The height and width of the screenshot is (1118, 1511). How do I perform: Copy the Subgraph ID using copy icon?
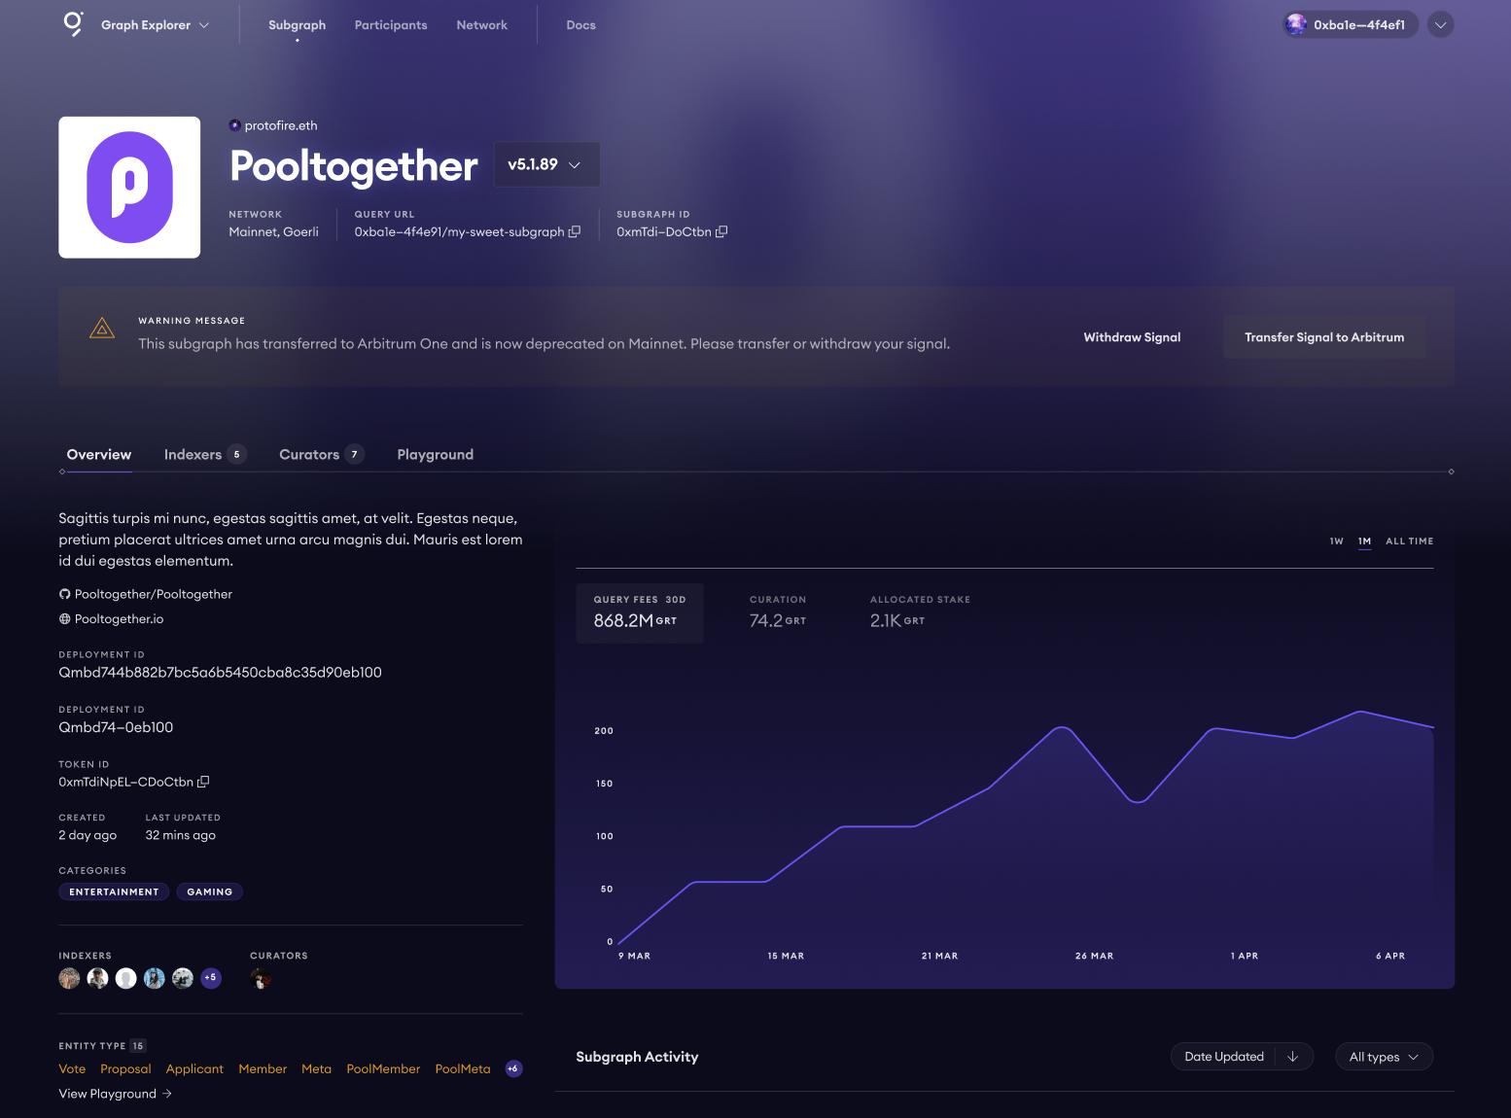pos(721,232)
